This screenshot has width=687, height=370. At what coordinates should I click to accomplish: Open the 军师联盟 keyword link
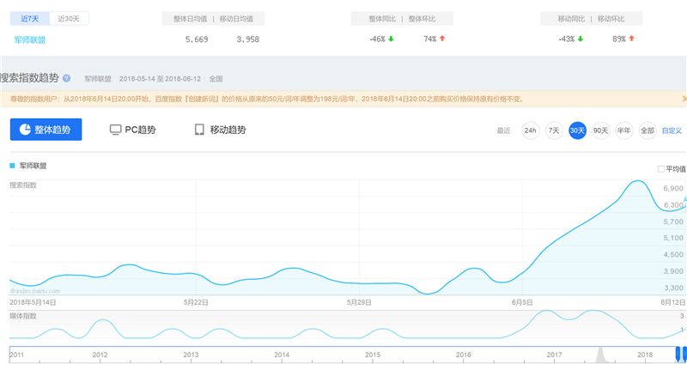tap(30, 39)
